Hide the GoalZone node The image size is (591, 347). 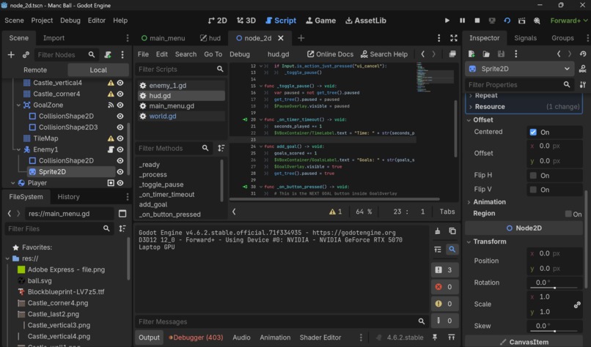tap(120, 105)
